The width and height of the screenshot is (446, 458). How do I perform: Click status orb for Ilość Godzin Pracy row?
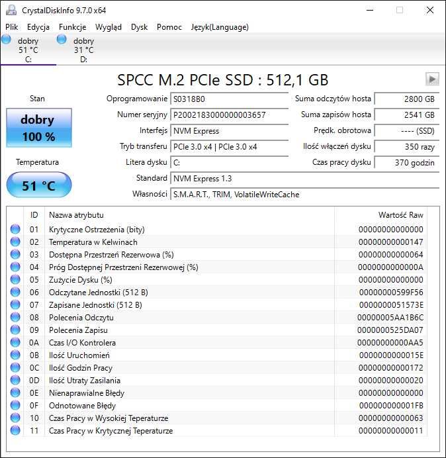click(15, 367)
